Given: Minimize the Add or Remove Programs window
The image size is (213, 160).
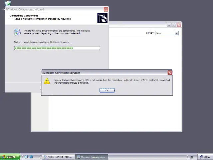Looking at the screenshot, I should [x=169, y=25].
